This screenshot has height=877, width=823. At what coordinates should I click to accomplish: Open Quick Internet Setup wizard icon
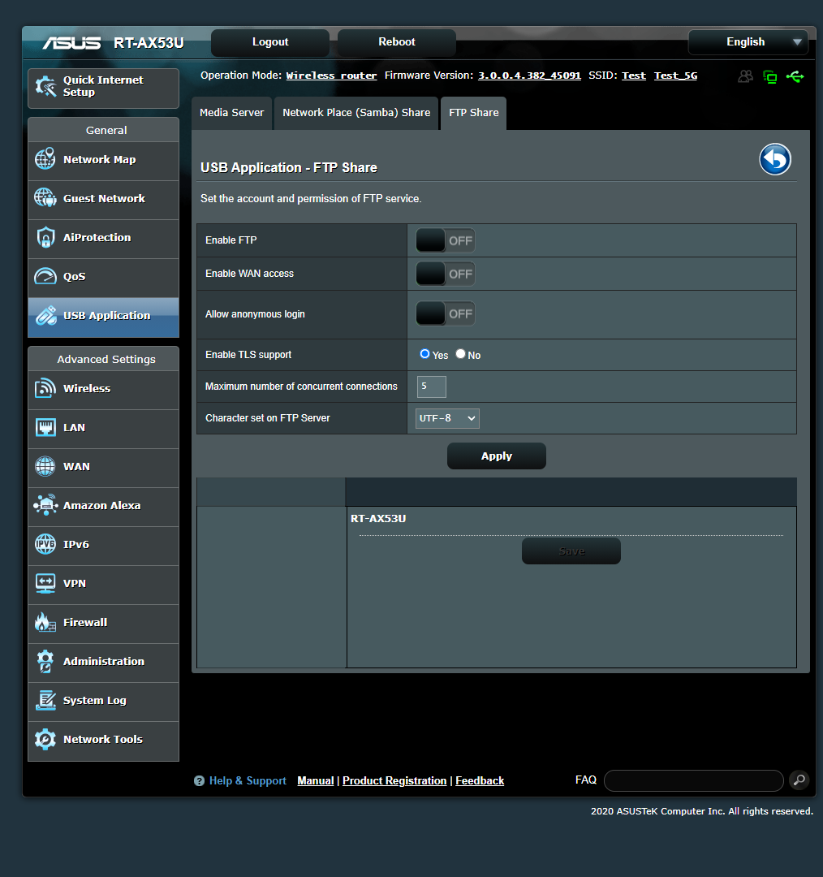[45, 86]
